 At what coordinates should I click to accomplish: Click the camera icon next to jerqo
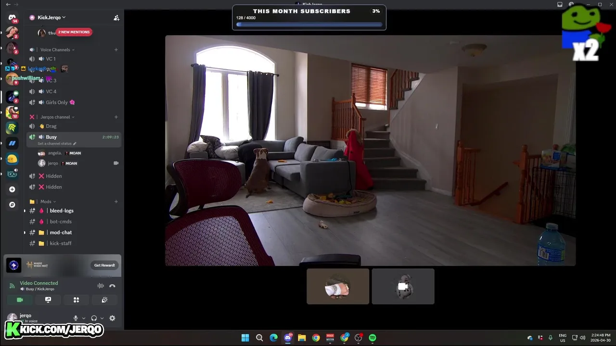[116, 163]
